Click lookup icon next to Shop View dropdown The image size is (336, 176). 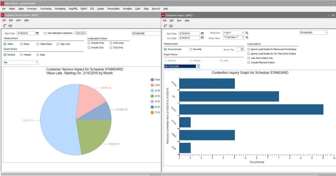point(247,37)
